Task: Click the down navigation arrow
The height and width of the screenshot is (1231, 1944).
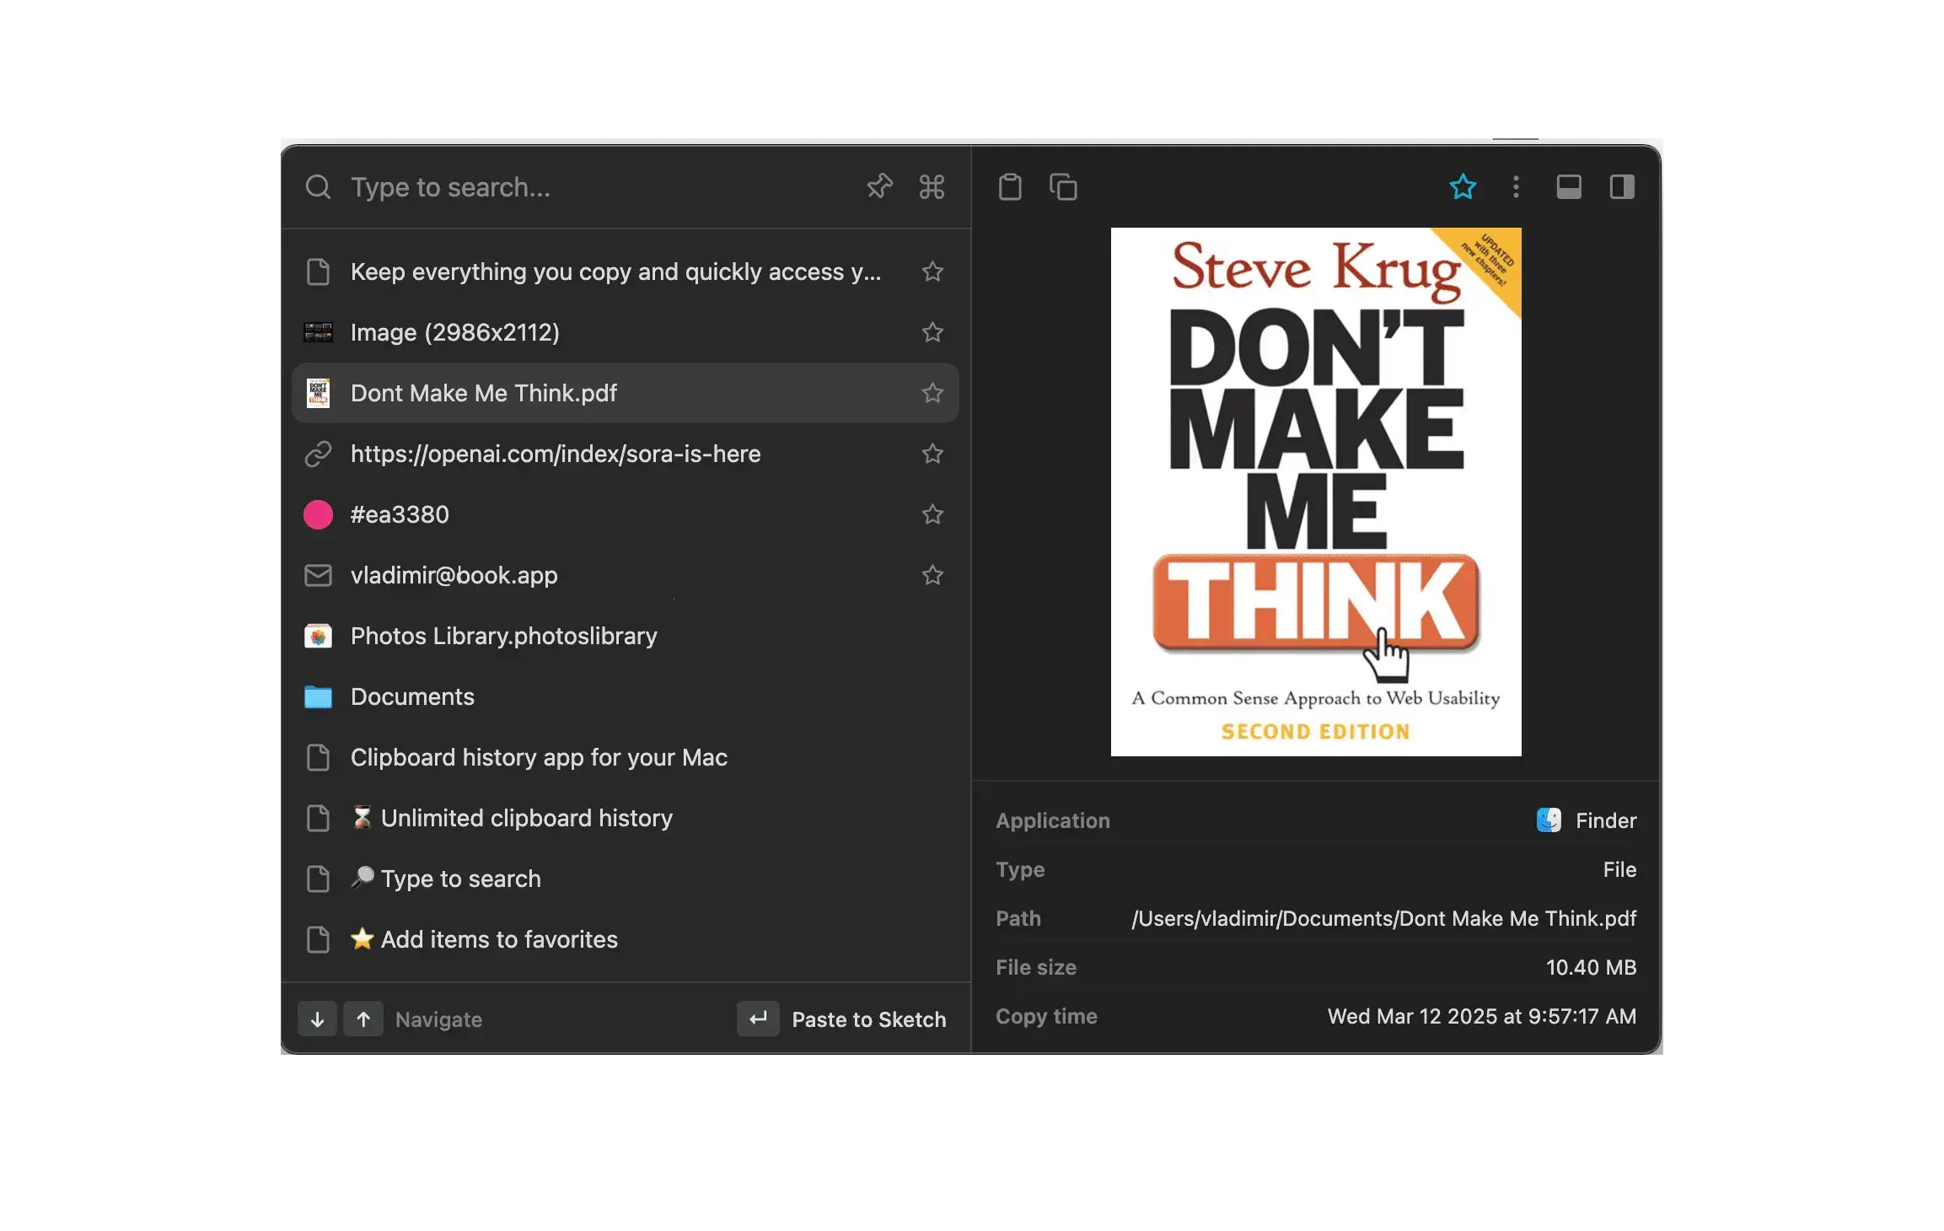Action: [x=317, y=1019]
